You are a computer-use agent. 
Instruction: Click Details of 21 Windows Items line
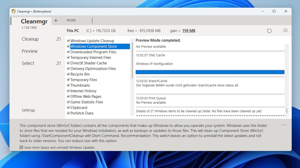pyautogui.click(x=199, y=111)
